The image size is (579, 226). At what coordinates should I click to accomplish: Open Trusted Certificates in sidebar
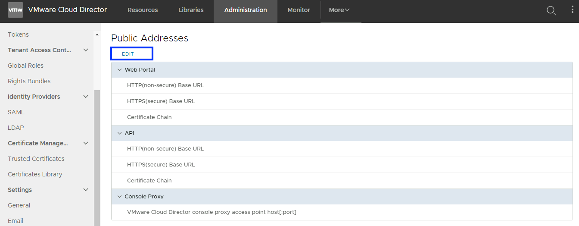tap(36, 159)
